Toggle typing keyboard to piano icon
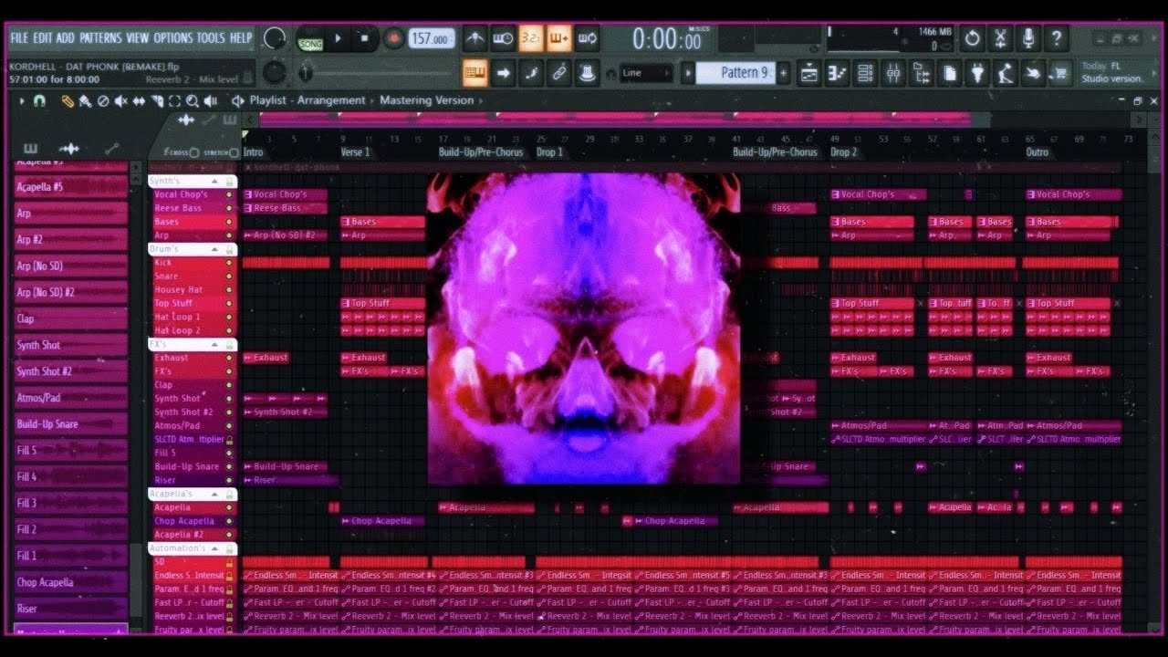 pyautogui.click(x=474, y=73)
